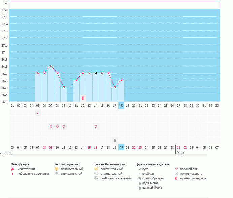Click the red date 01 under Март
This screenshot has width=233, height=198.
(178, 147)
